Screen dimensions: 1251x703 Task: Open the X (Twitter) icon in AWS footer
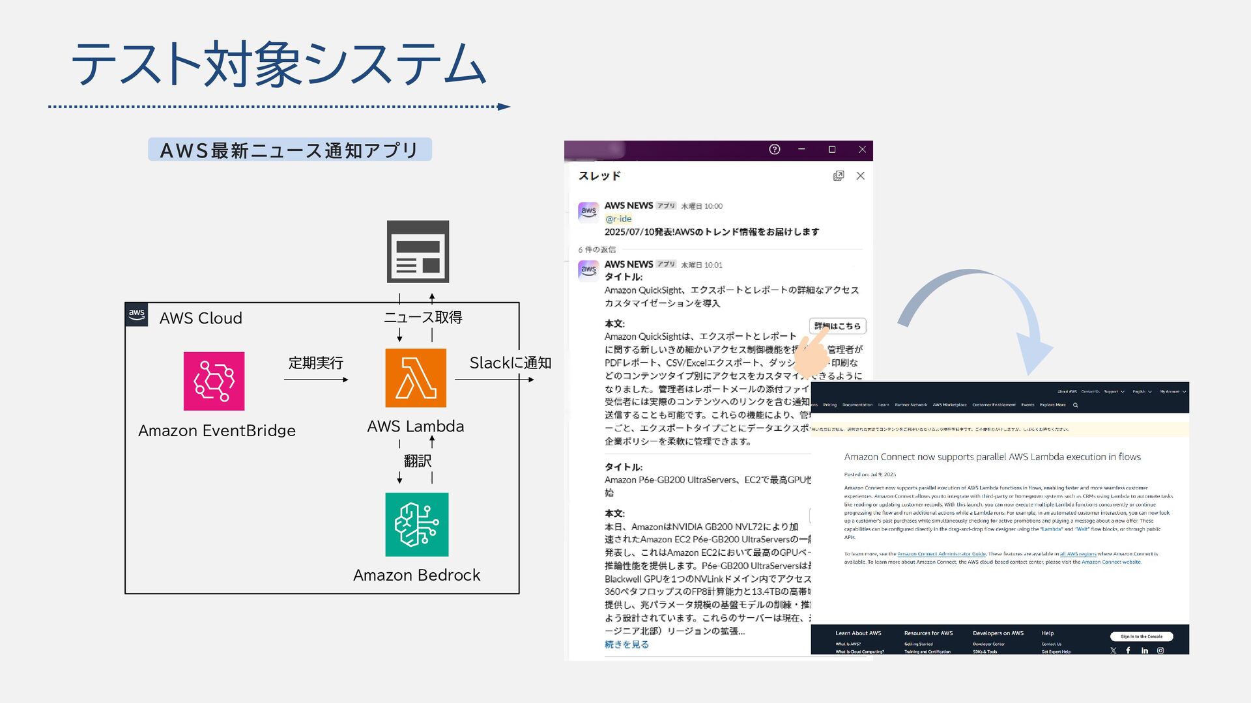point(1114,650)
